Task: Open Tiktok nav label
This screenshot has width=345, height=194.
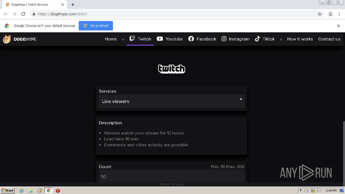Action: [269, 39]
